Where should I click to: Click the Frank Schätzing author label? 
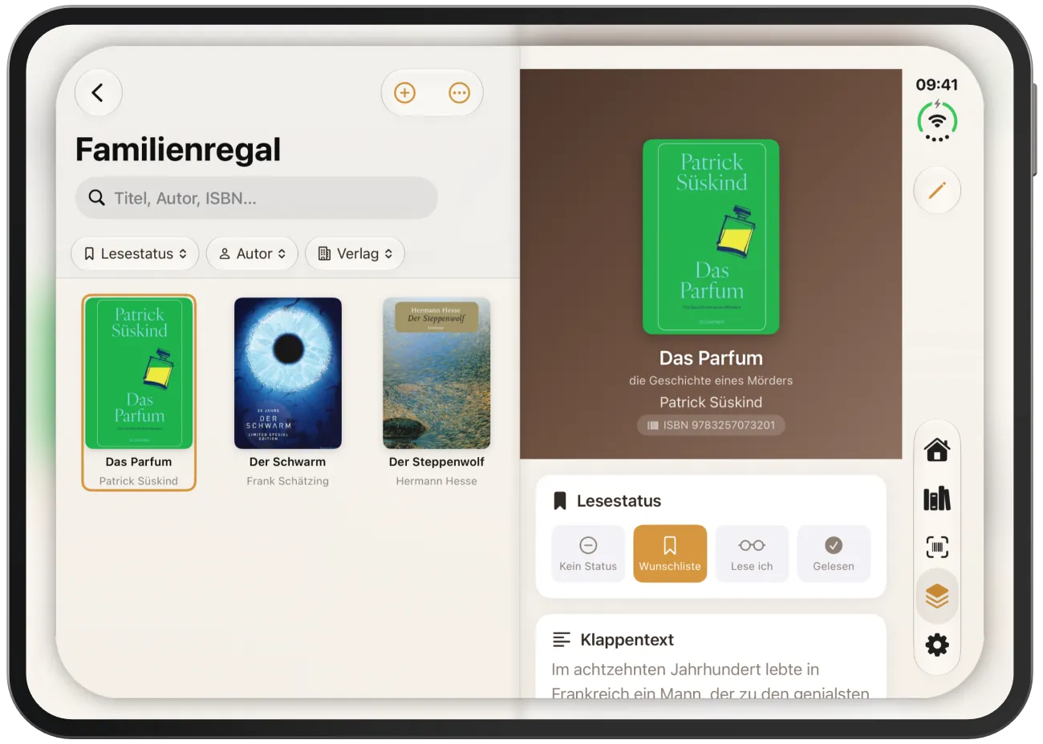288,481
